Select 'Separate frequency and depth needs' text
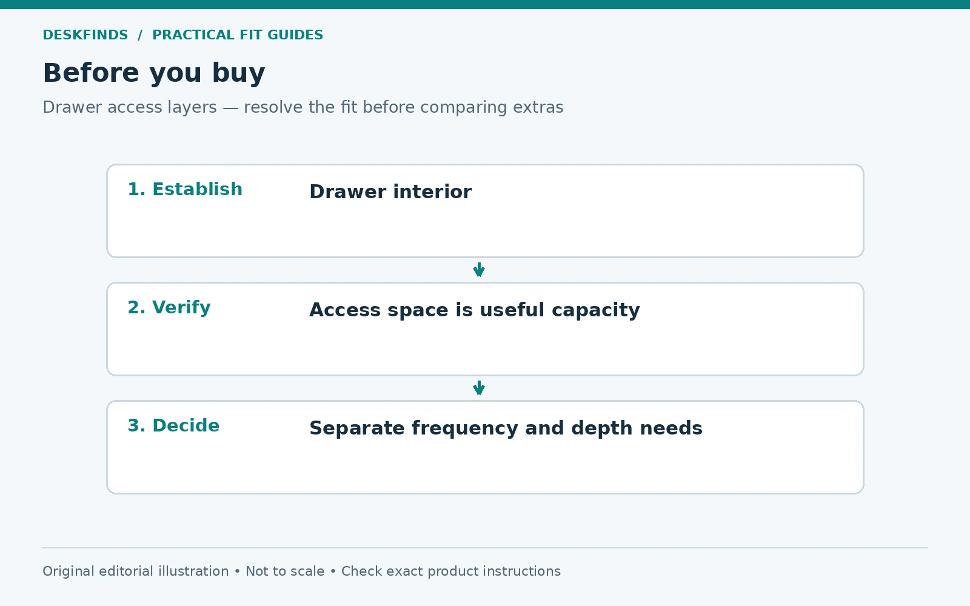This screenshot has height=606, width=970. (506, 428)
